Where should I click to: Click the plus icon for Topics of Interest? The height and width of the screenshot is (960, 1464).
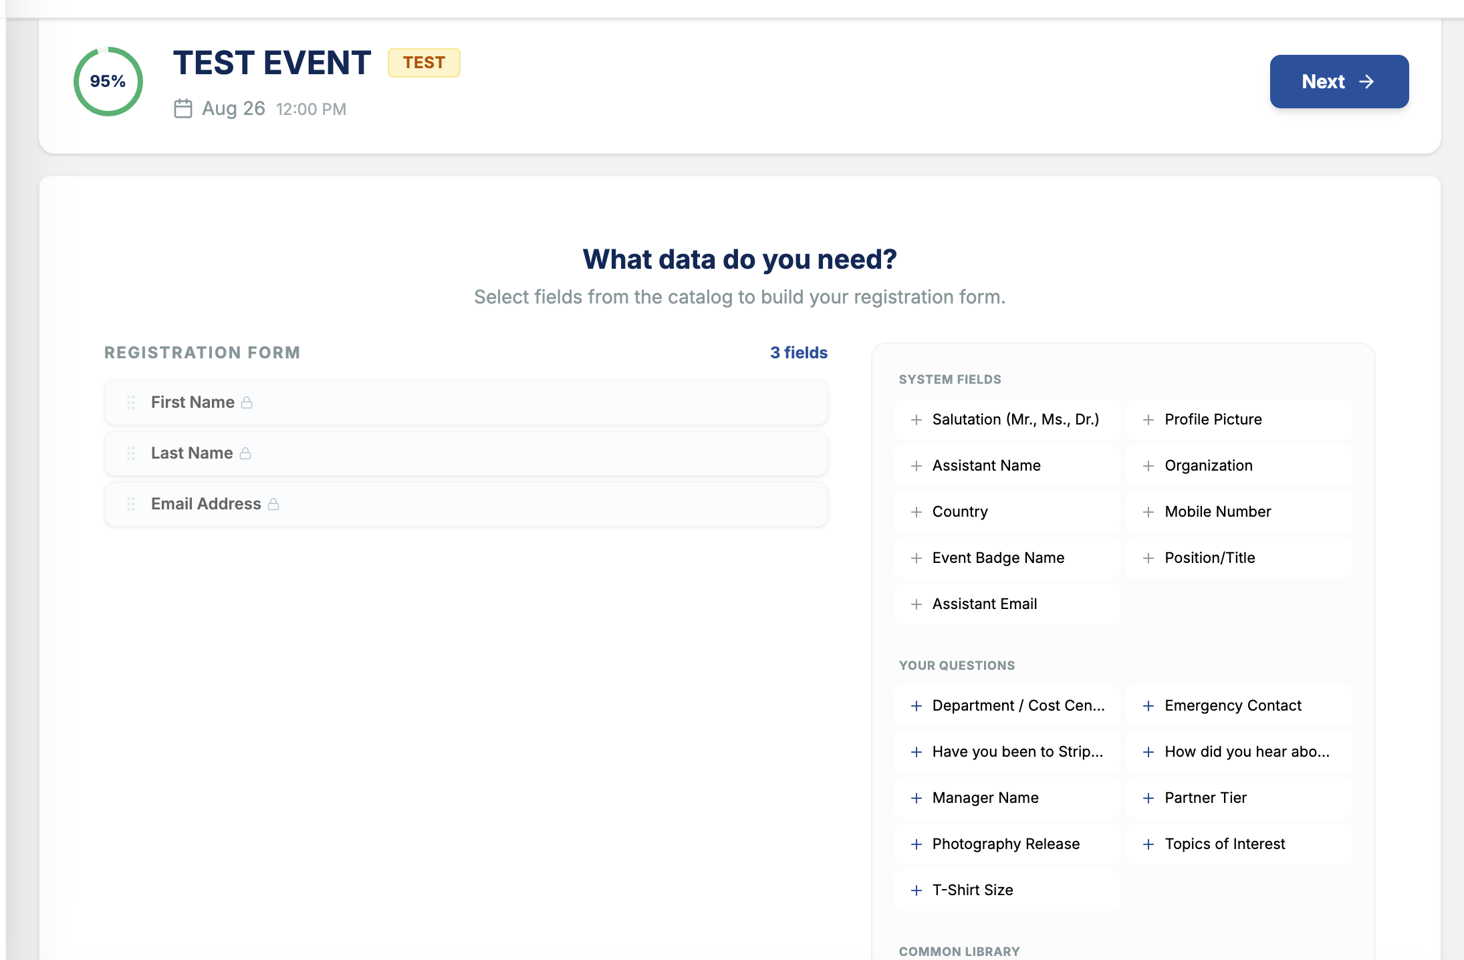(1148, 844)
